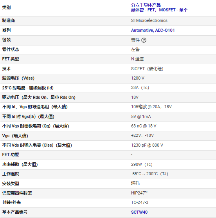This screenshot has height=218, width=216.
Task: Open the SCTW40 base product number link
Action: [139, 212]
